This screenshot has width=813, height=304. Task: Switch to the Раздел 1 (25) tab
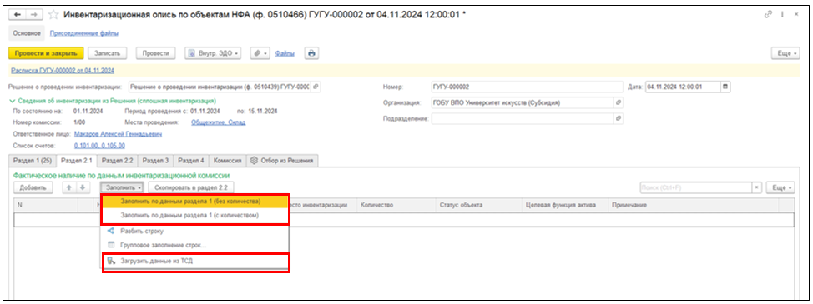[33, 160]
